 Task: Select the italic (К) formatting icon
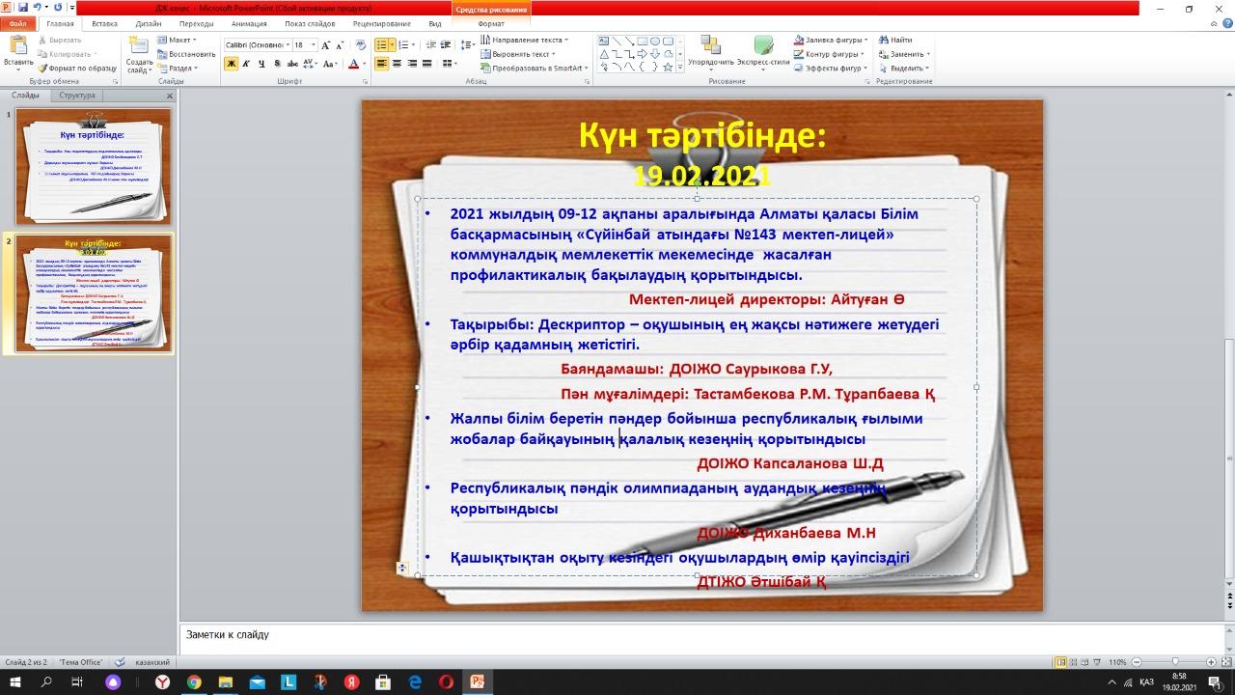[x=245, y=63]
